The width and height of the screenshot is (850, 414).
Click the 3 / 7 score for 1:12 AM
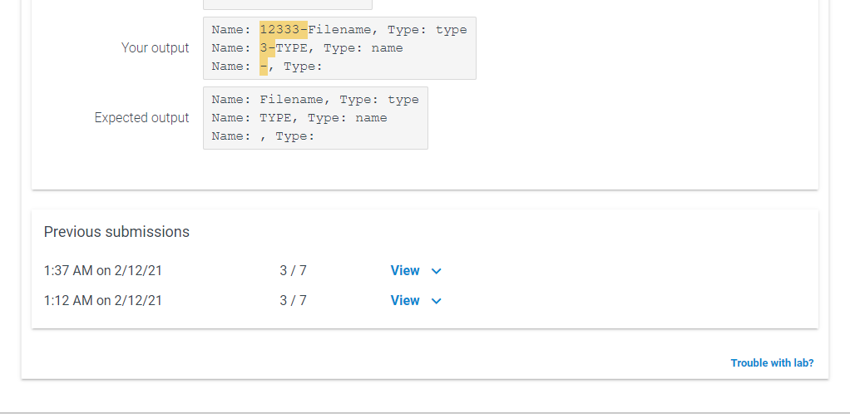point(294,300)
